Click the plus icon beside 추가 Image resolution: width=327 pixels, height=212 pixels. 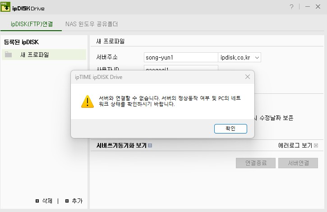tap(67, 201)
